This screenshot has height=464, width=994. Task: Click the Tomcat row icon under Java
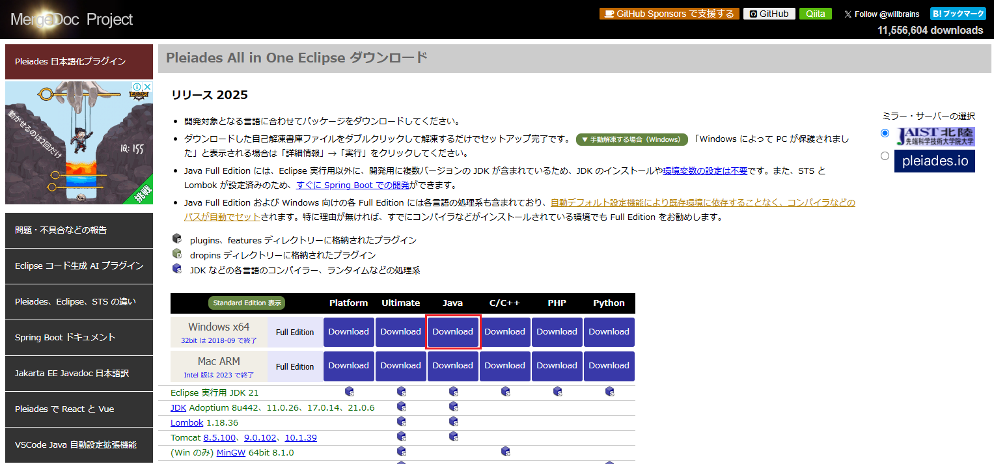coord(453,437)
